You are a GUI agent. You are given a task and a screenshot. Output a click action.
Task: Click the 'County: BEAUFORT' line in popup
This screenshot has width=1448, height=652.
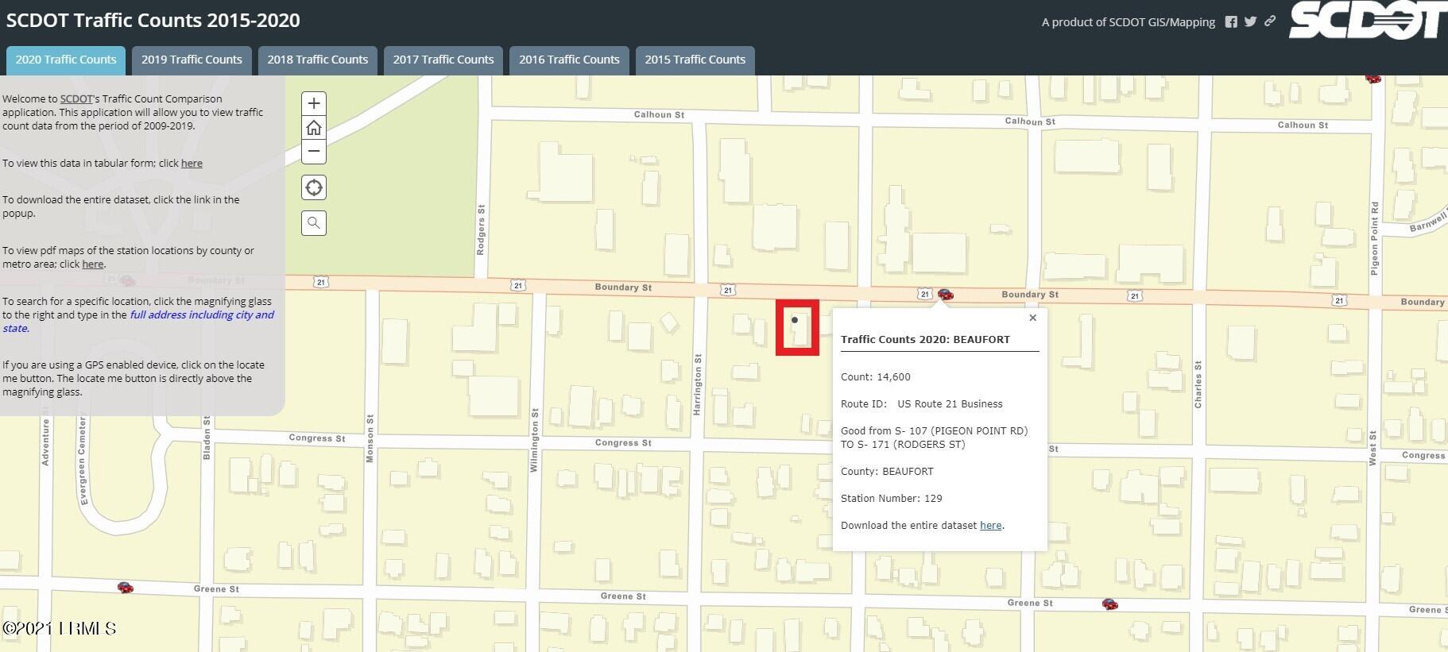point(887,472)
